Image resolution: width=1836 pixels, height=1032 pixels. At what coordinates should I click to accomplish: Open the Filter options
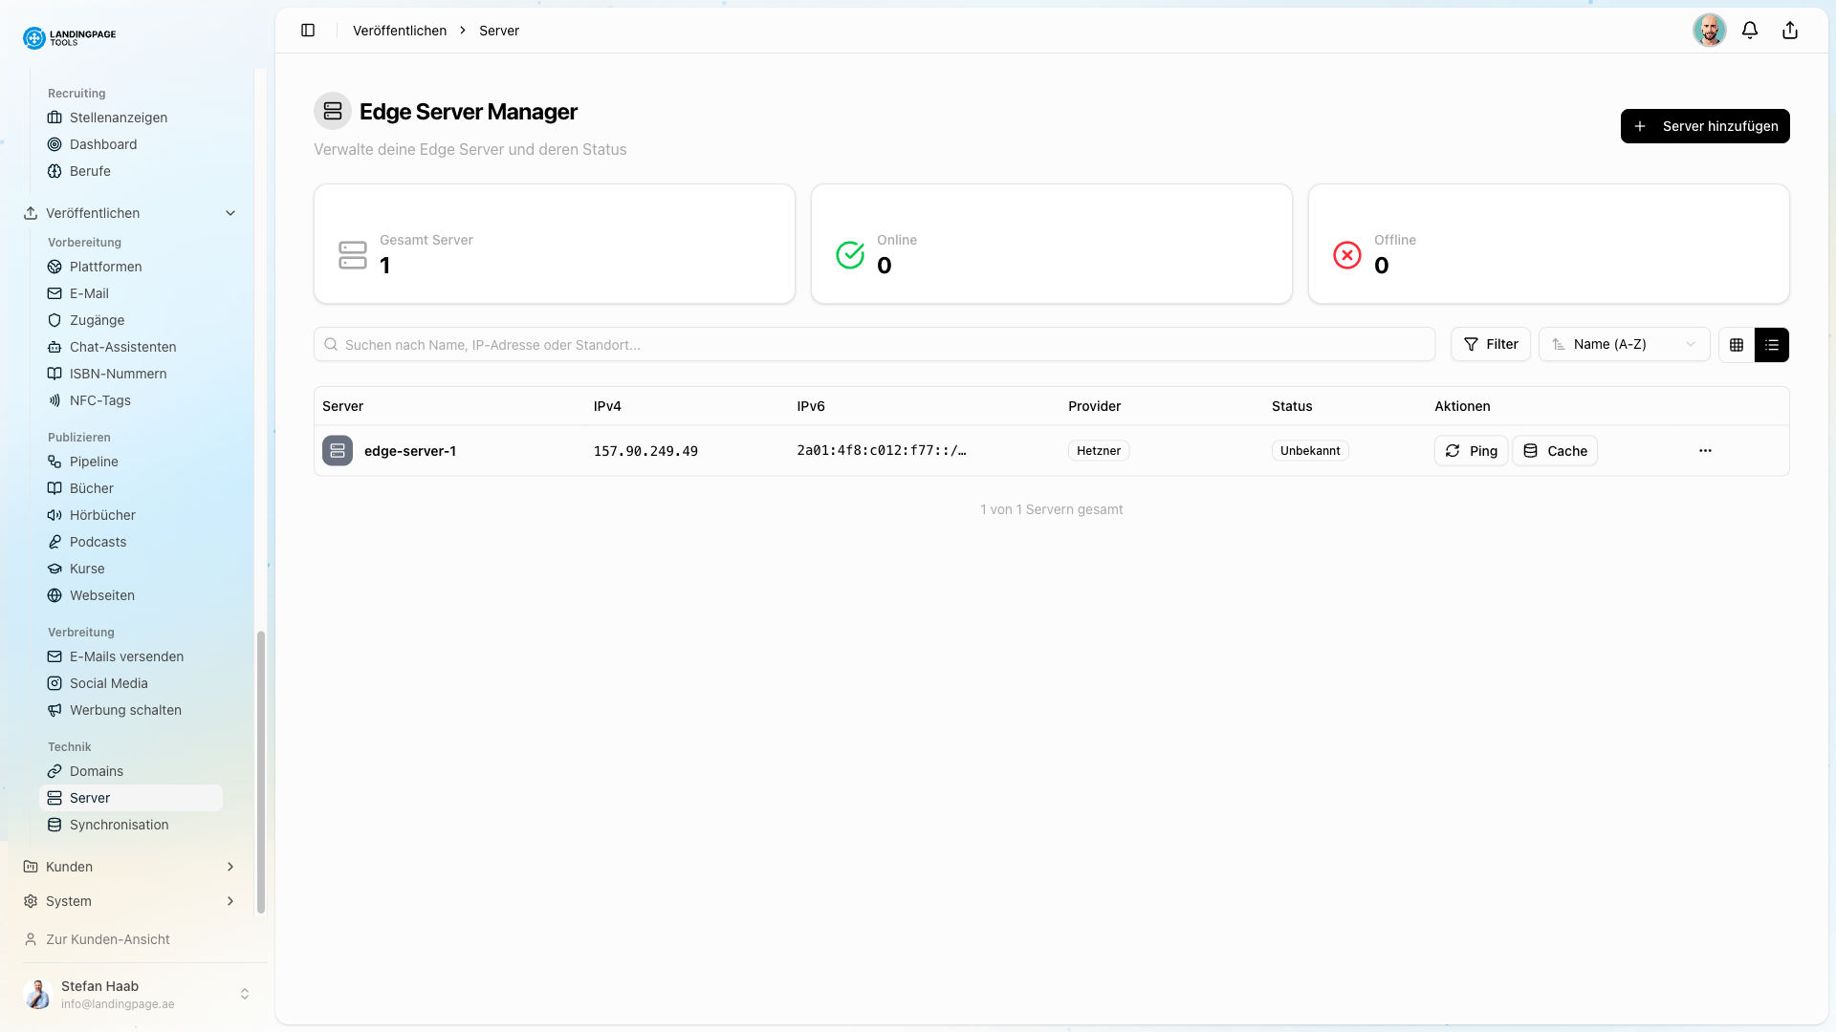click(x=1491, y=344)
